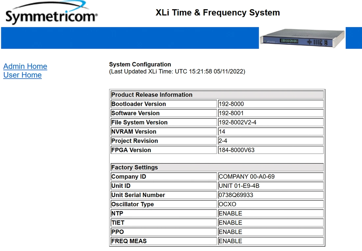The width and height of the screenshot is (362, 251).
Task: Click the Bootloader Version label
Action: point(139,104)
